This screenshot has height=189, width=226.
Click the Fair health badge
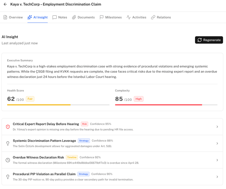coord(30,99)
